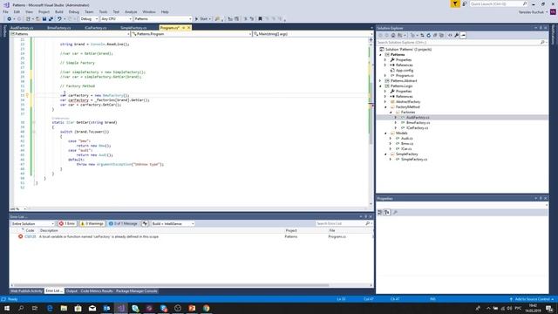Image resolution: width=558 pixels, height=314 pixels.
Task: Switch to the AudiFactory.cs editor tab
Action: 22,28
